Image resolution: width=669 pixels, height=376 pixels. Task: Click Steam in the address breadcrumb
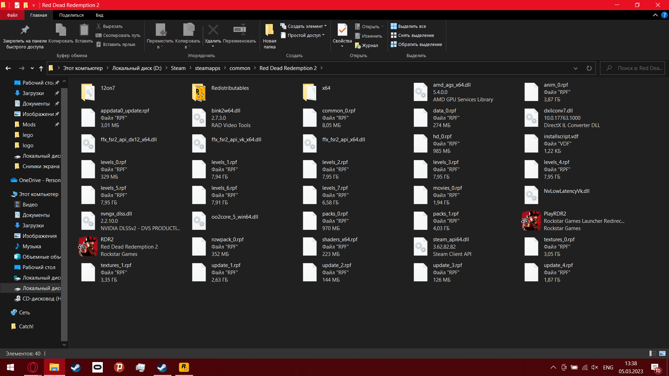pyautogui.click(x=178, y=68)
